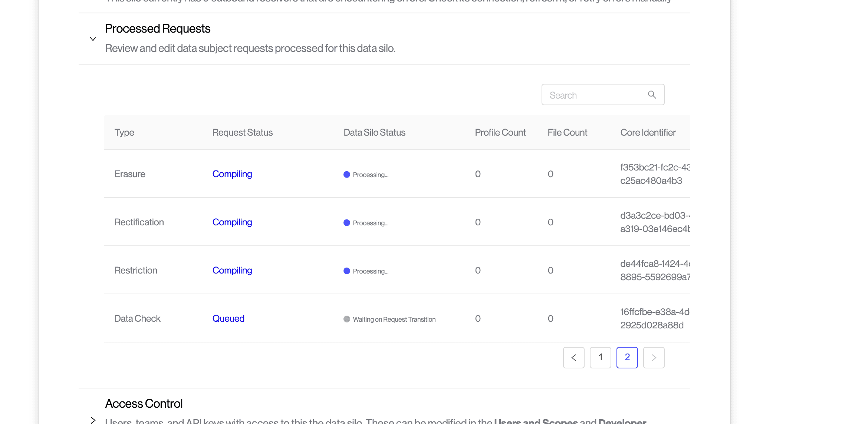The height and width of the screenshot is (424, 842).
Task: Click the Core Identifier column header
Action: tap(648, 132)
